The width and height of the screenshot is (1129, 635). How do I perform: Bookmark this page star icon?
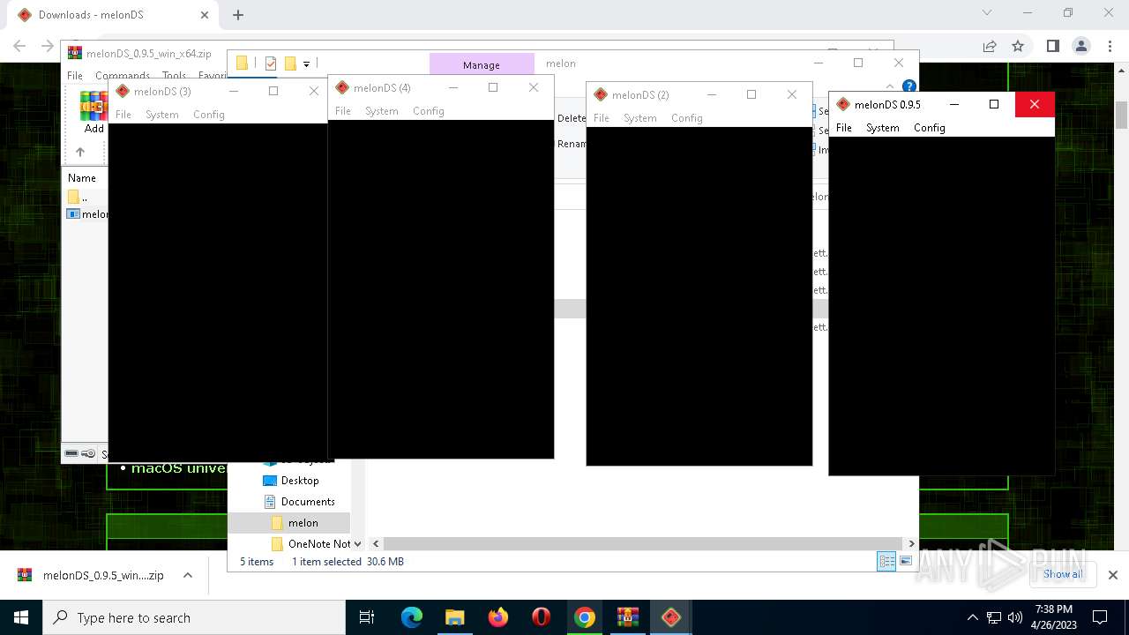click(x=1018, y=46)
